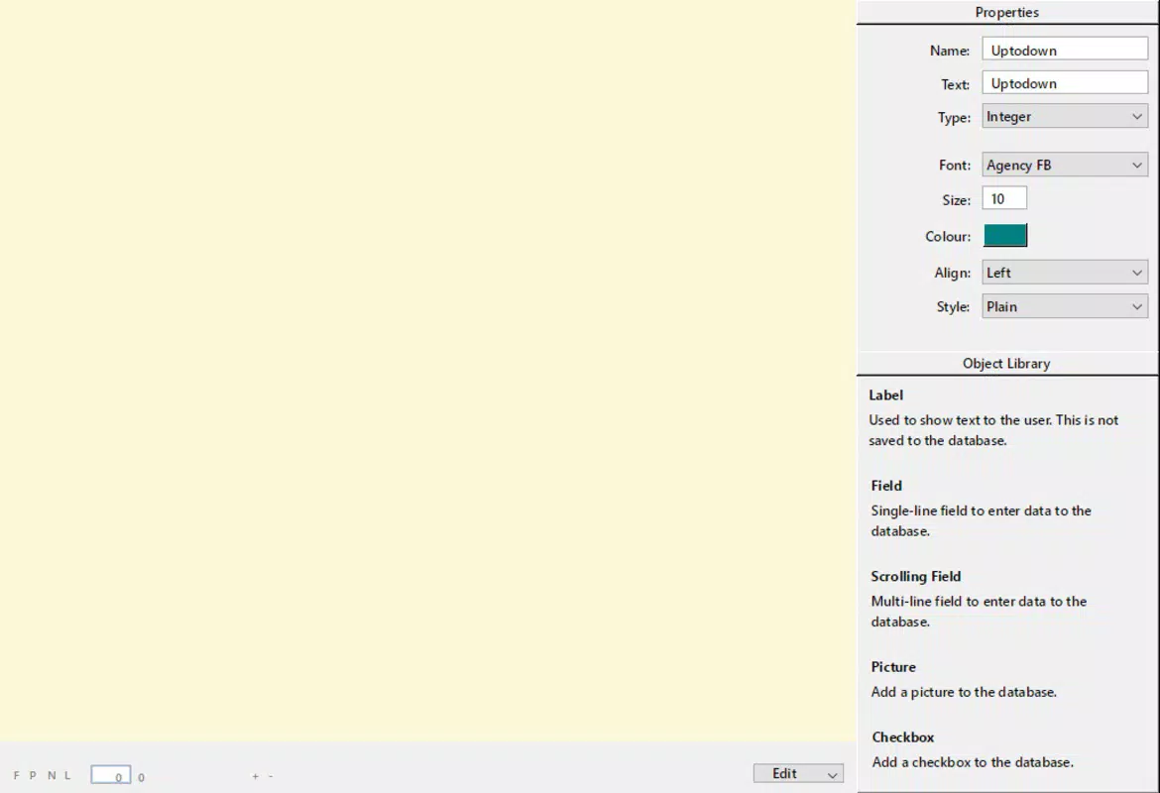Open the Style dropdown set to Plain
The width and height of the screenshot is (1160, 793).
1065,306
